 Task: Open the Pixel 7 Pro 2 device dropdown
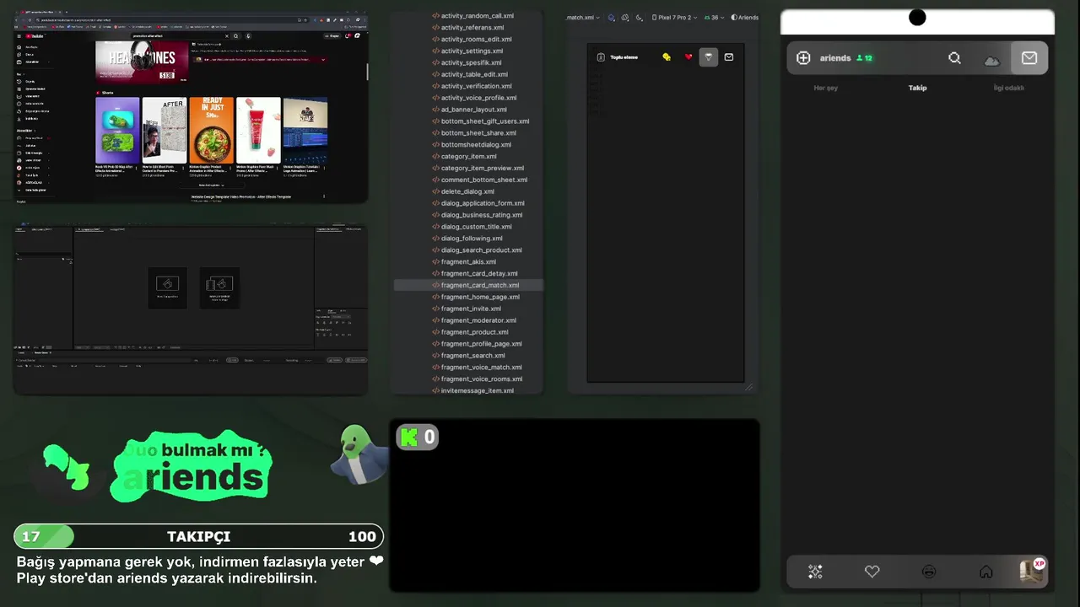(672, 17)
